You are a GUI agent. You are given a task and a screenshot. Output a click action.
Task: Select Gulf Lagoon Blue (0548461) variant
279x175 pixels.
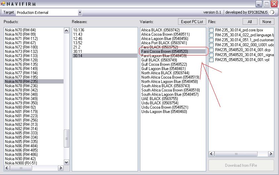173,68
